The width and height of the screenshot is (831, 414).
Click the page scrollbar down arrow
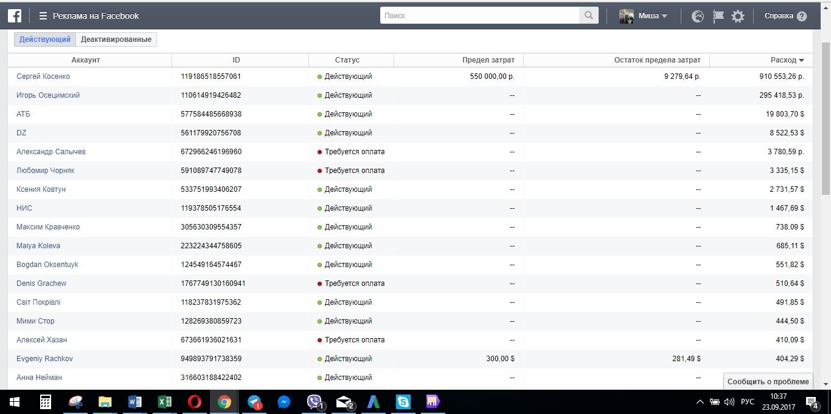click(826, 384)
